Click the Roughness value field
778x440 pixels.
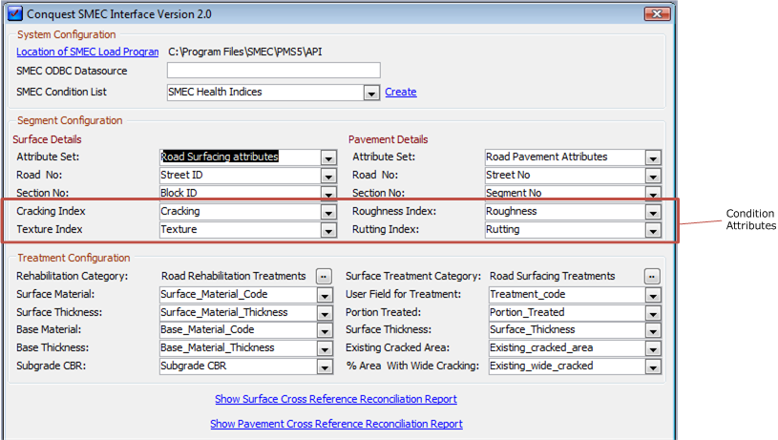[565, 211]
